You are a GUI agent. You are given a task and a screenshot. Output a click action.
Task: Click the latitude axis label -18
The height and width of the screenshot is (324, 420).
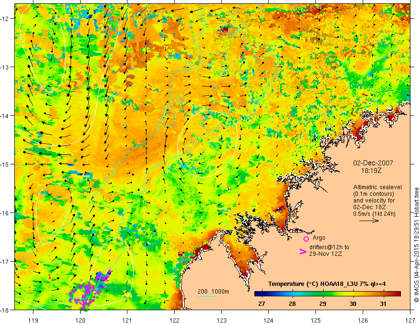coord(5,310)
